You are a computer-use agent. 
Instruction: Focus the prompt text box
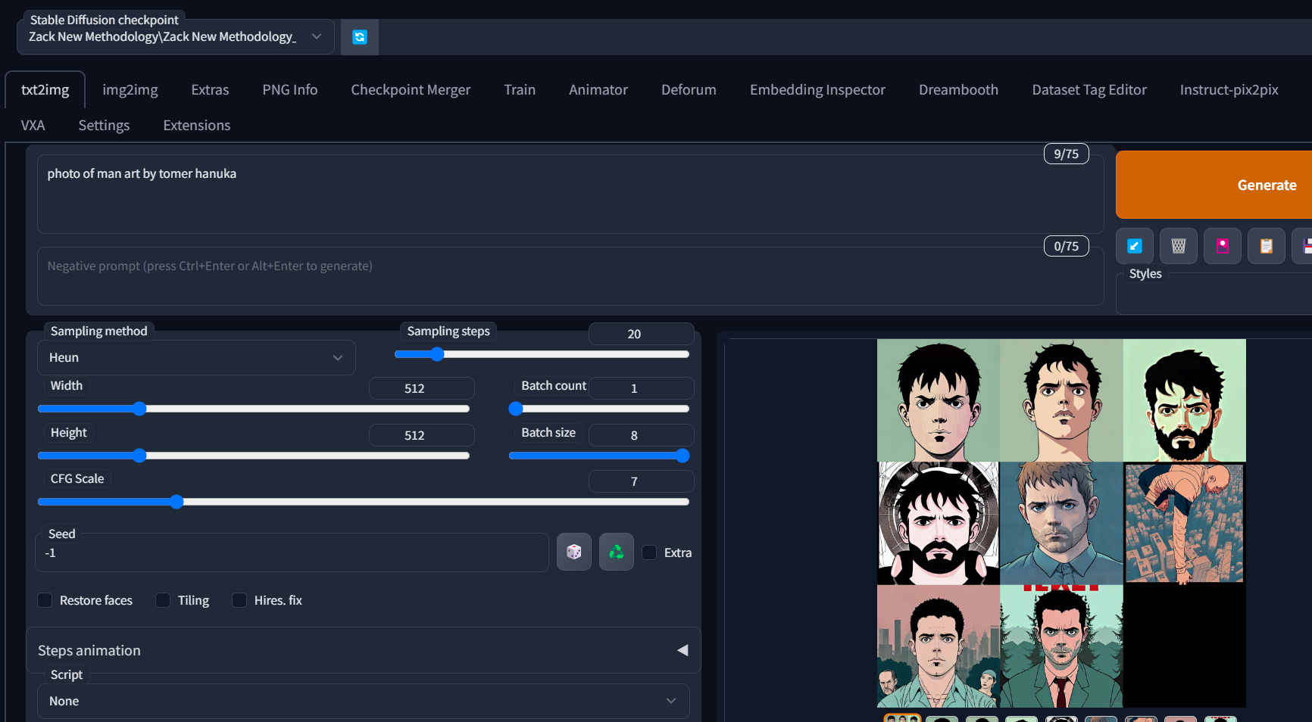coord(570,195)
